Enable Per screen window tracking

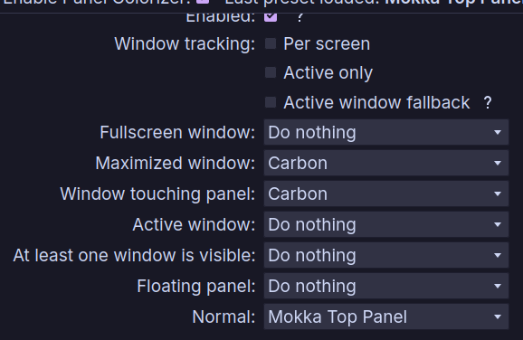pyautogui.click(x=271, y=43)
